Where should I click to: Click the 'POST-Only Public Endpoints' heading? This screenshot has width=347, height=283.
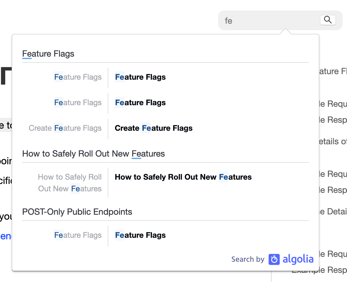tap(77, 212)
